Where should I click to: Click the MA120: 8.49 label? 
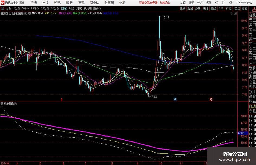pyautogui.click(x=95, y=13)
